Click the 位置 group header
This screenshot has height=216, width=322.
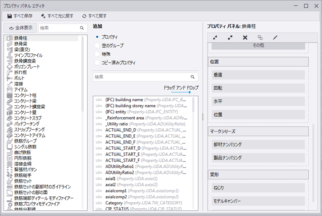click(x=258, y=62)
